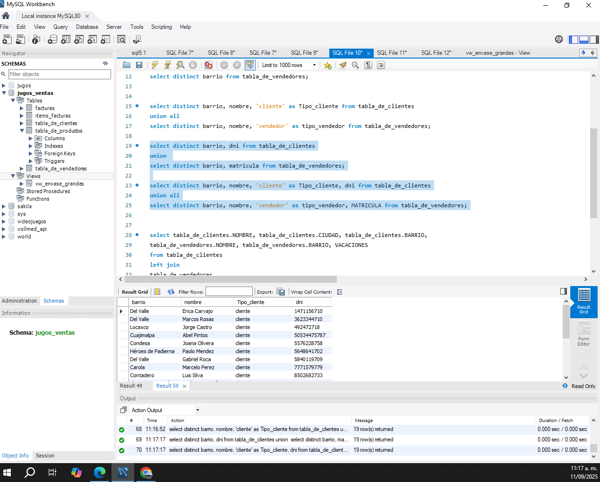
Task: Open script file in editor toolbar
Action: pyautogui.click(x=127, y=65)
